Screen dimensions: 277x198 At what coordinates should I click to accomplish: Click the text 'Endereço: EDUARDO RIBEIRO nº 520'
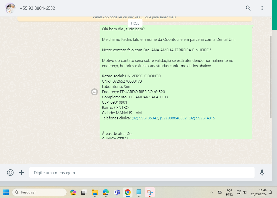tap(133, 92)
